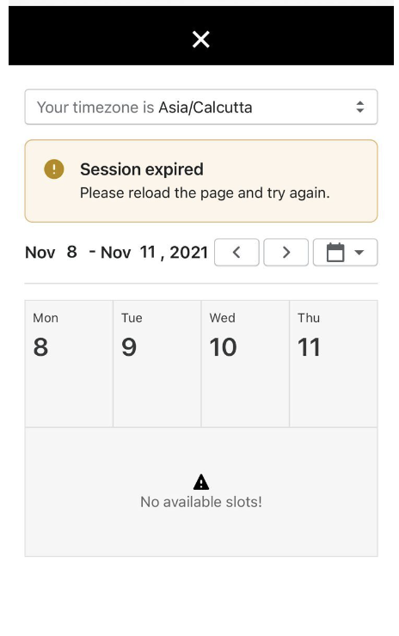399x636 pixels.
Task: Click Please reload the page message
Action: click(205, 193)
